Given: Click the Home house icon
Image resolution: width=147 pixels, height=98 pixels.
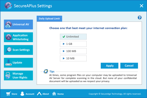Looking at the screenshot, I should [54, 94].
